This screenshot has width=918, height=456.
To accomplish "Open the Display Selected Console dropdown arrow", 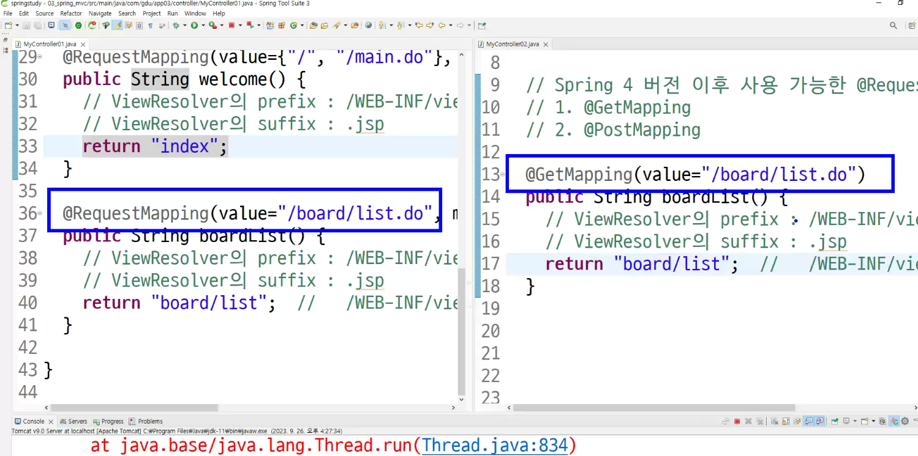I will pyautogui.click(x=855, y=421).
